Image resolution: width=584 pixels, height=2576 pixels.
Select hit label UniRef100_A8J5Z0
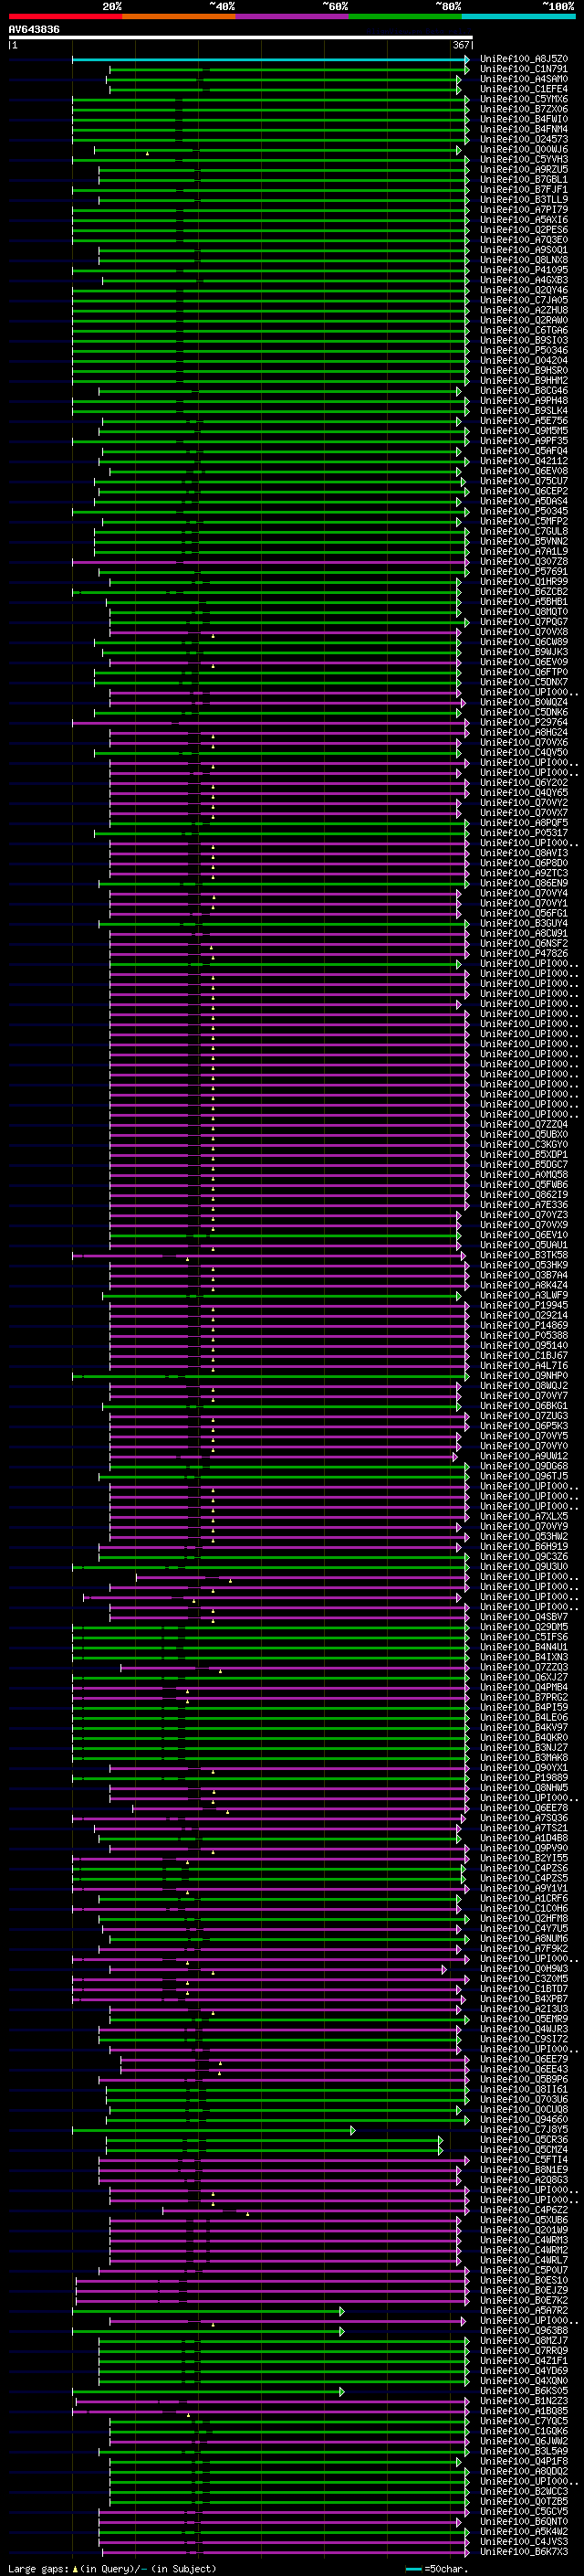point(524,59)
